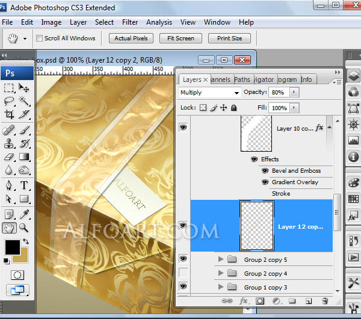The width and height of the screenshot is (361, 319).
Task: Reset default foreground and background colors
Action: [x=7, y=261]
